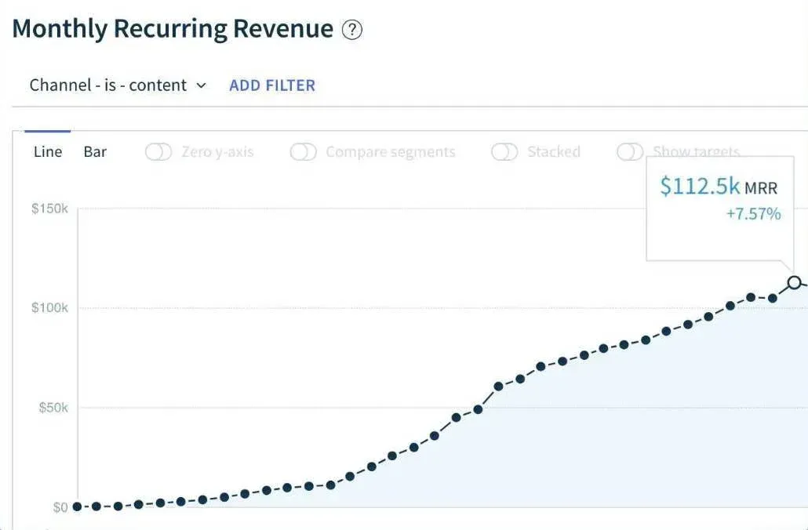Image resolution: width=808 pixels, height=530 pixels.
Task: Click the chevron beside the content filter
Action: [x=201, y=85]
